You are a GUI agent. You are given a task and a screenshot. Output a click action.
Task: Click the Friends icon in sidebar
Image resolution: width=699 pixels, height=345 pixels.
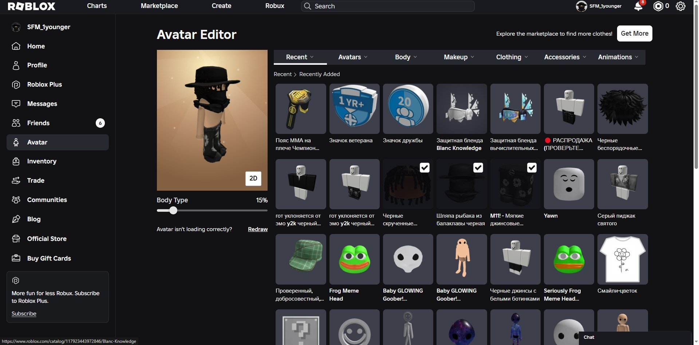(x=16, y=123)
